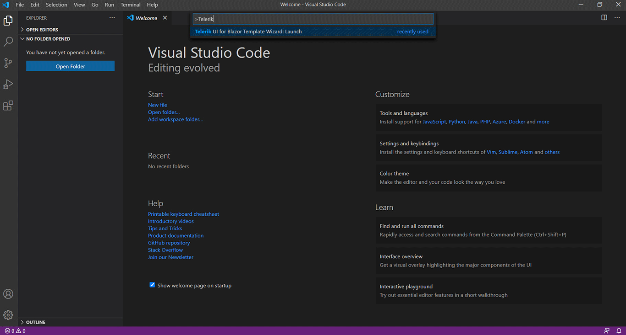Close the Welcome tab
The image size is (626, 335).
coord(165,18)
